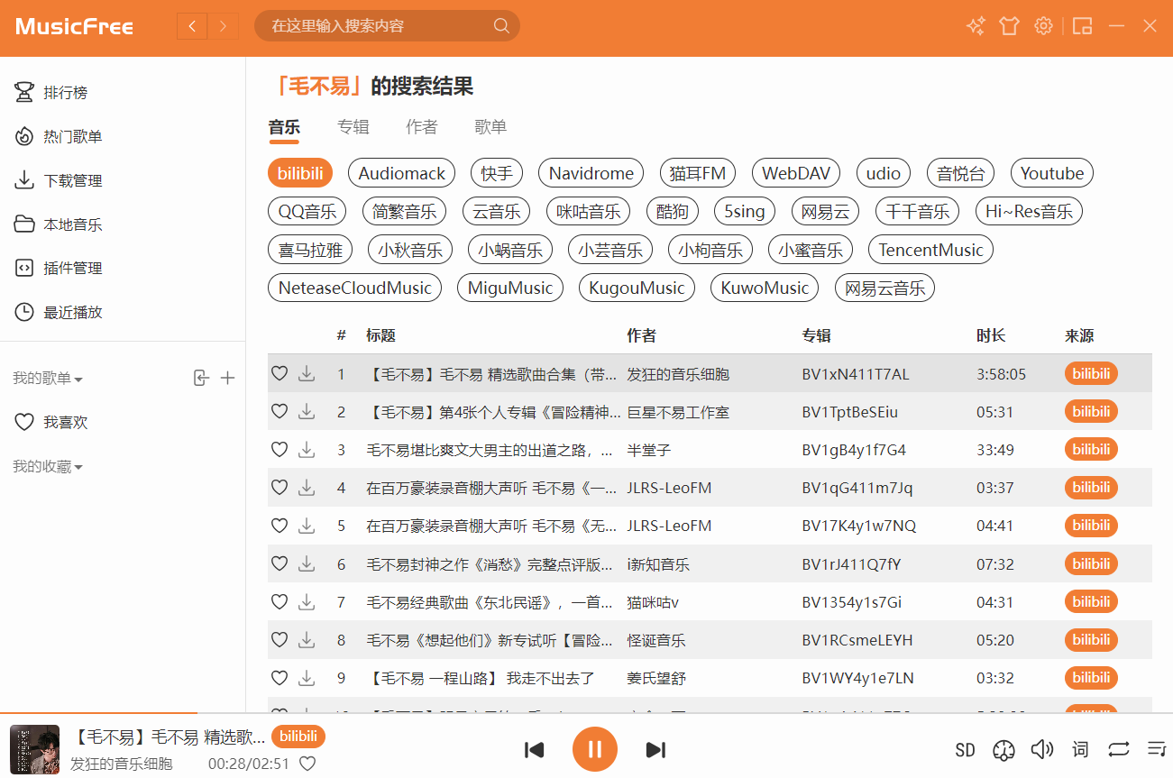This screenshot has width=1173, height=778.
Task: Show lyrics with the 词 button
Action: 1080,749
